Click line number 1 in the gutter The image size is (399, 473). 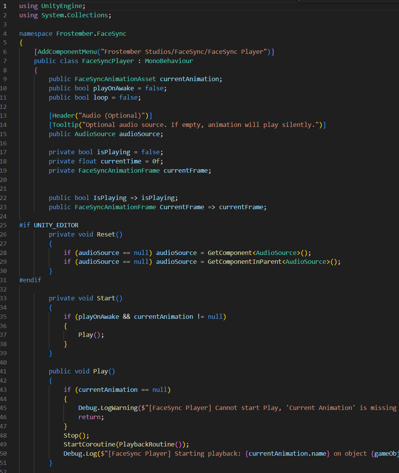(5, 6)
